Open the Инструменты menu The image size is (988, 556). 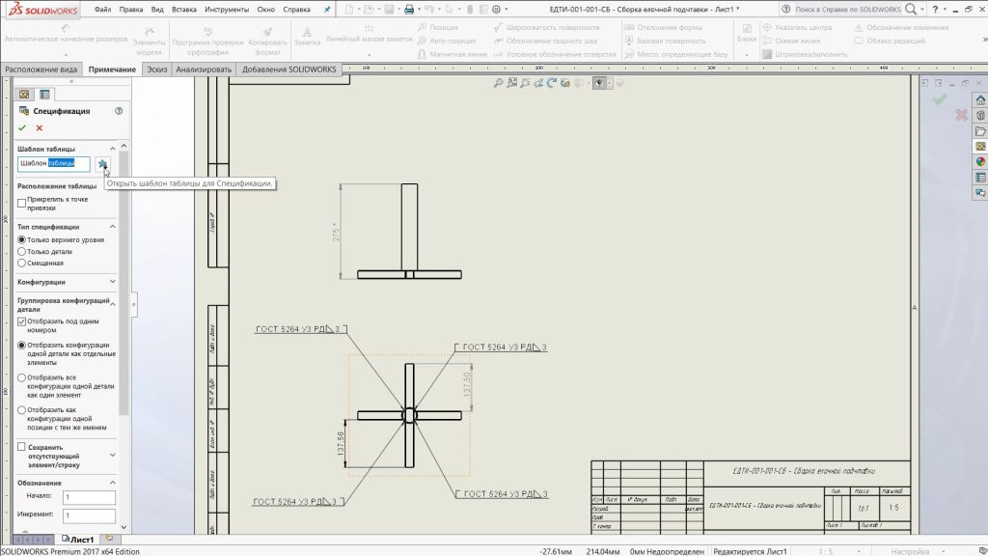pyautogui.click(x=227, y=10)
